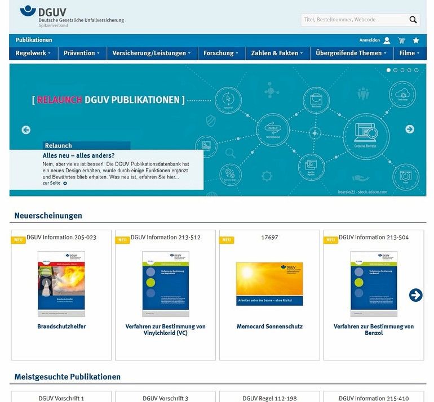Click the 'DGUV Information 213-512' label
Image resolution: width=434 pixels, height=402 pixels.
166,238
